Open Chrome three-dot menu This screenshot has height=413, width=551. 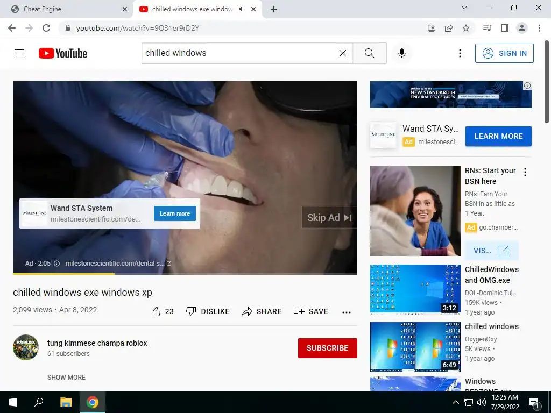[539, 28]
